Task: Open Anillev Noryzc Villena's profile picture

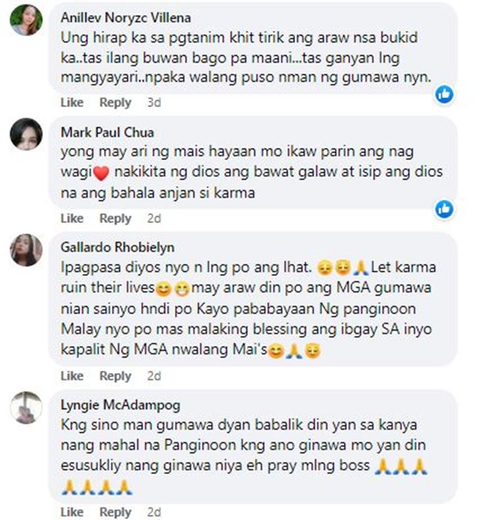Action: pos(26,20)
